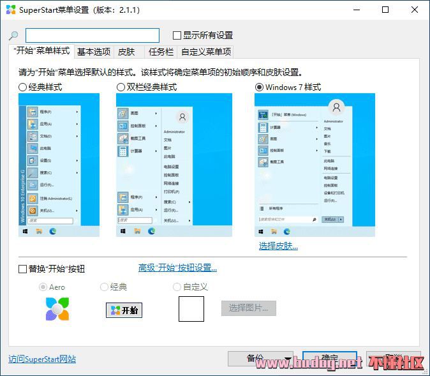
Task: Visit the 访问SuperStart网站 link
Action: pyautogui.click(x=42, y=359)
